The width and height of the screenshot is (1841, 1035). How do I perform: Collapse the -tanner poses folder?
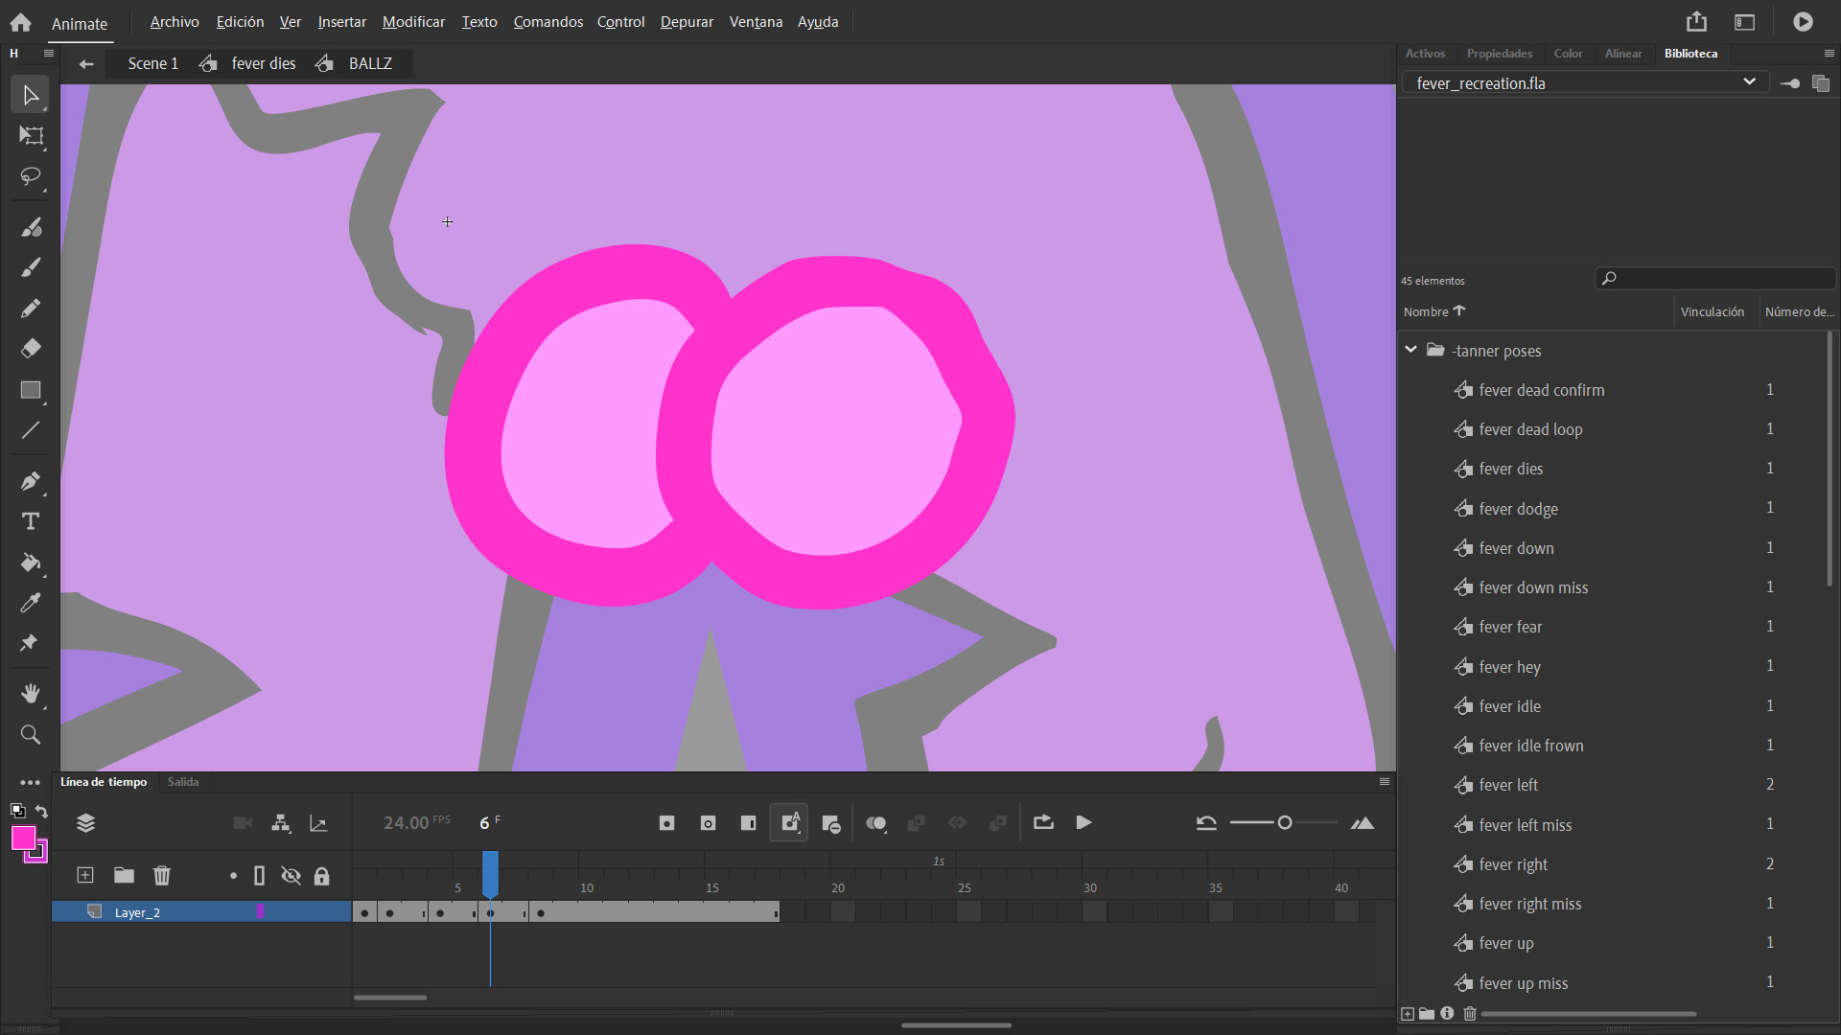click(1410, 350)
